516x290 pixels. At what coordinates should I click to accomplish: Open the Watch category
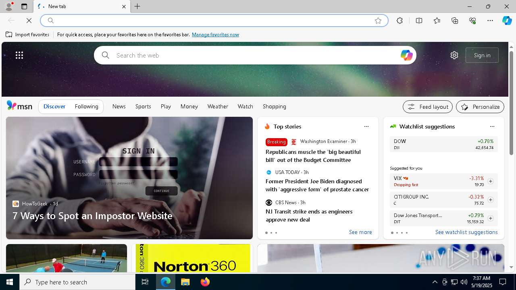tap(246, 106)
